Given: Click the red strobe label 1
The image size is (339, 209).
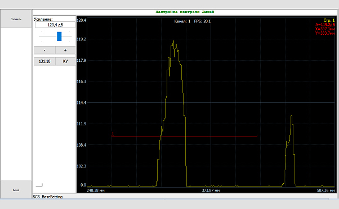Looking at the screenshot, I should pos(113,134).
